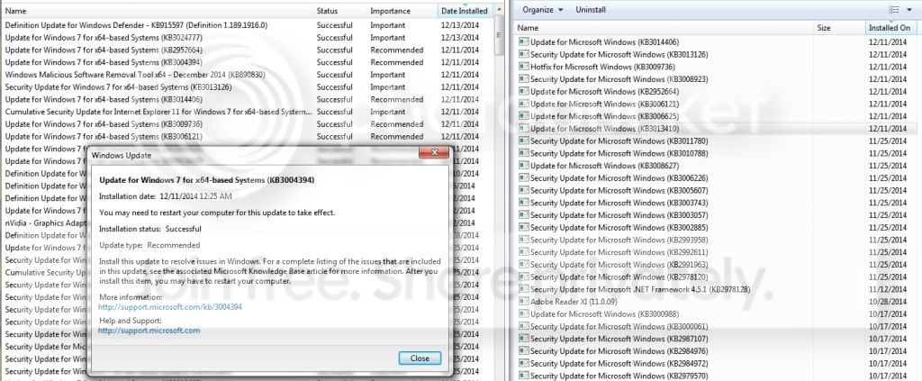This screenshot has width=922, height=381.
Task: Select the icon of Security Update KB3003743
Action: tap(524, 203)
